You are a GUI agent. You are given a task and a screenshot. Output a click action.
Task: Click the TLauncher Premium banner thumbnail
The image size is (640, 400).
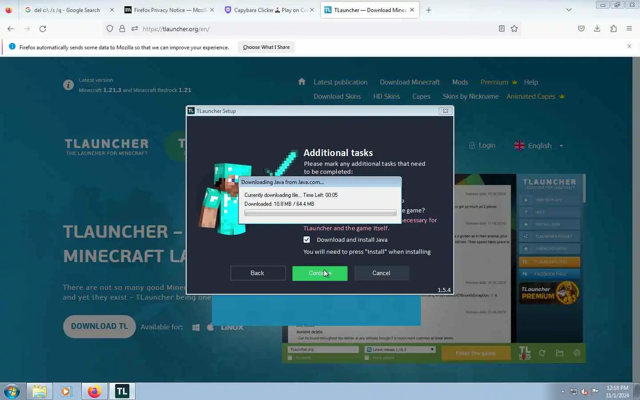click(549, 292)
